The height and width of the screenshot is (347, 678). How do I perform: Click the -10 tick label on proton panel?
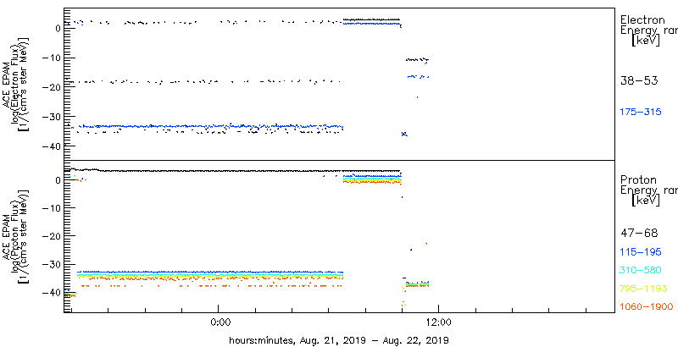(x=52, y=208)
